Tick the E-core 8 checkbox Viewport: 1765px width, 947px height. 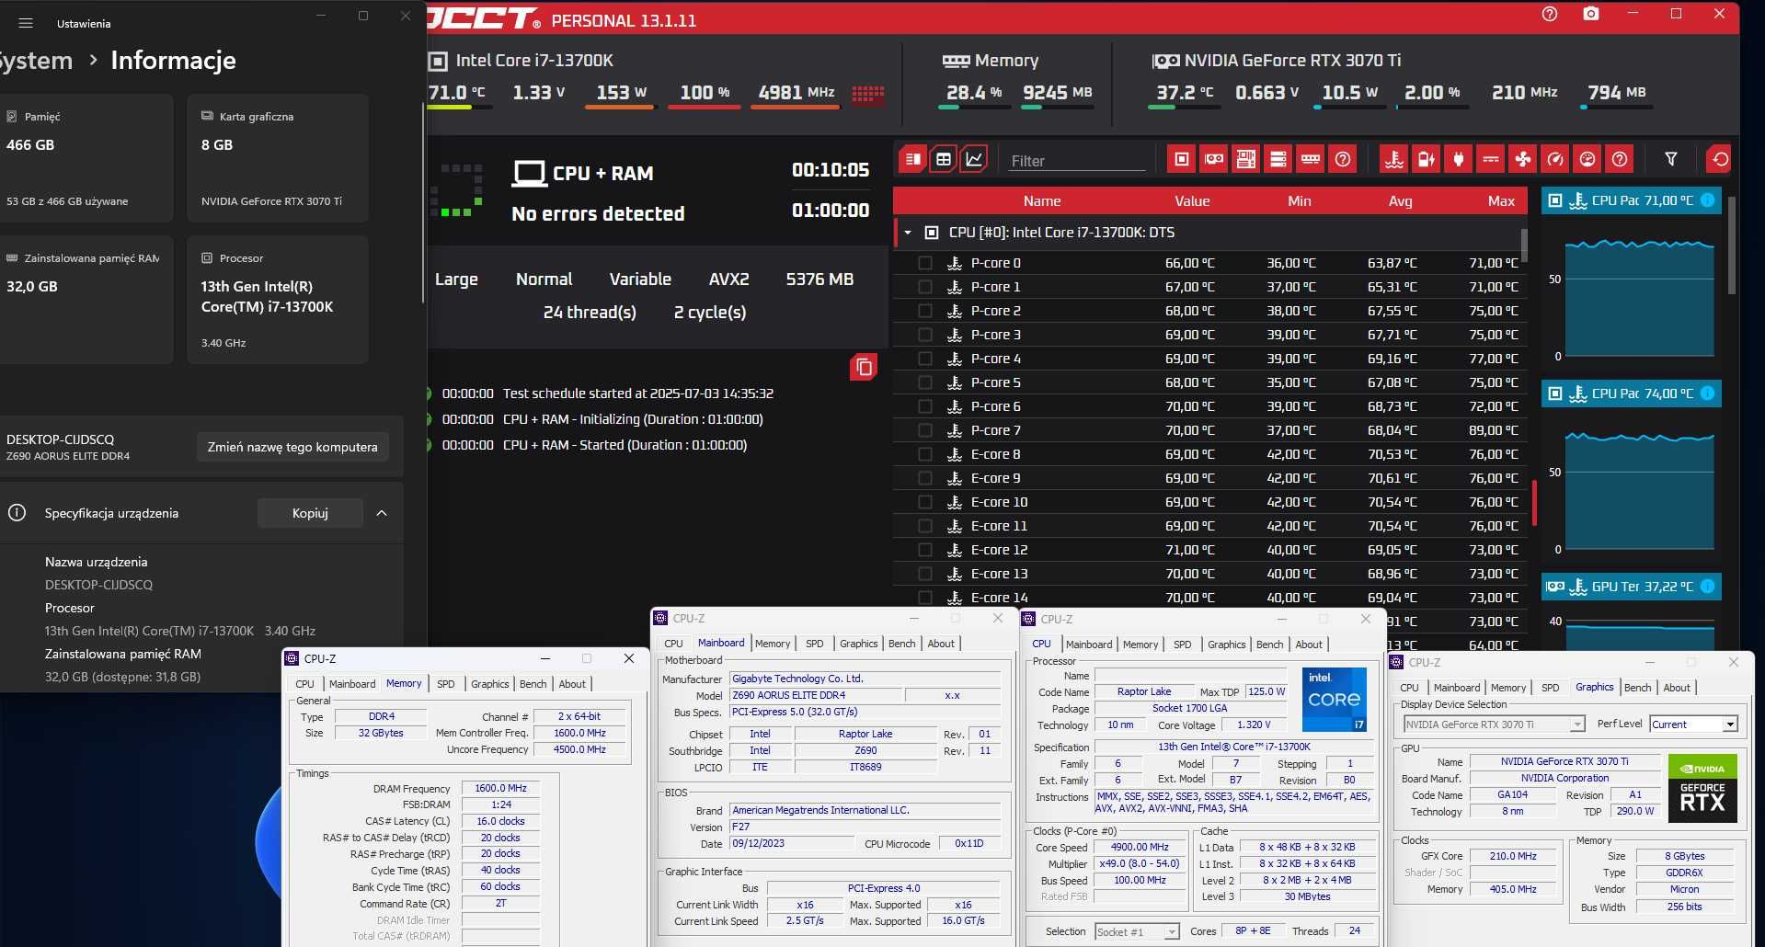point(925,454)
